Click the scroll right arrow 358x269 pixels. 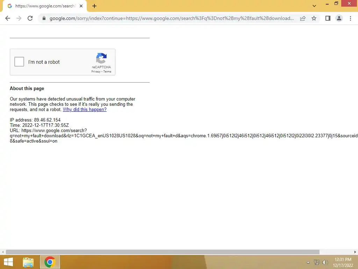(x=355, y=252)
